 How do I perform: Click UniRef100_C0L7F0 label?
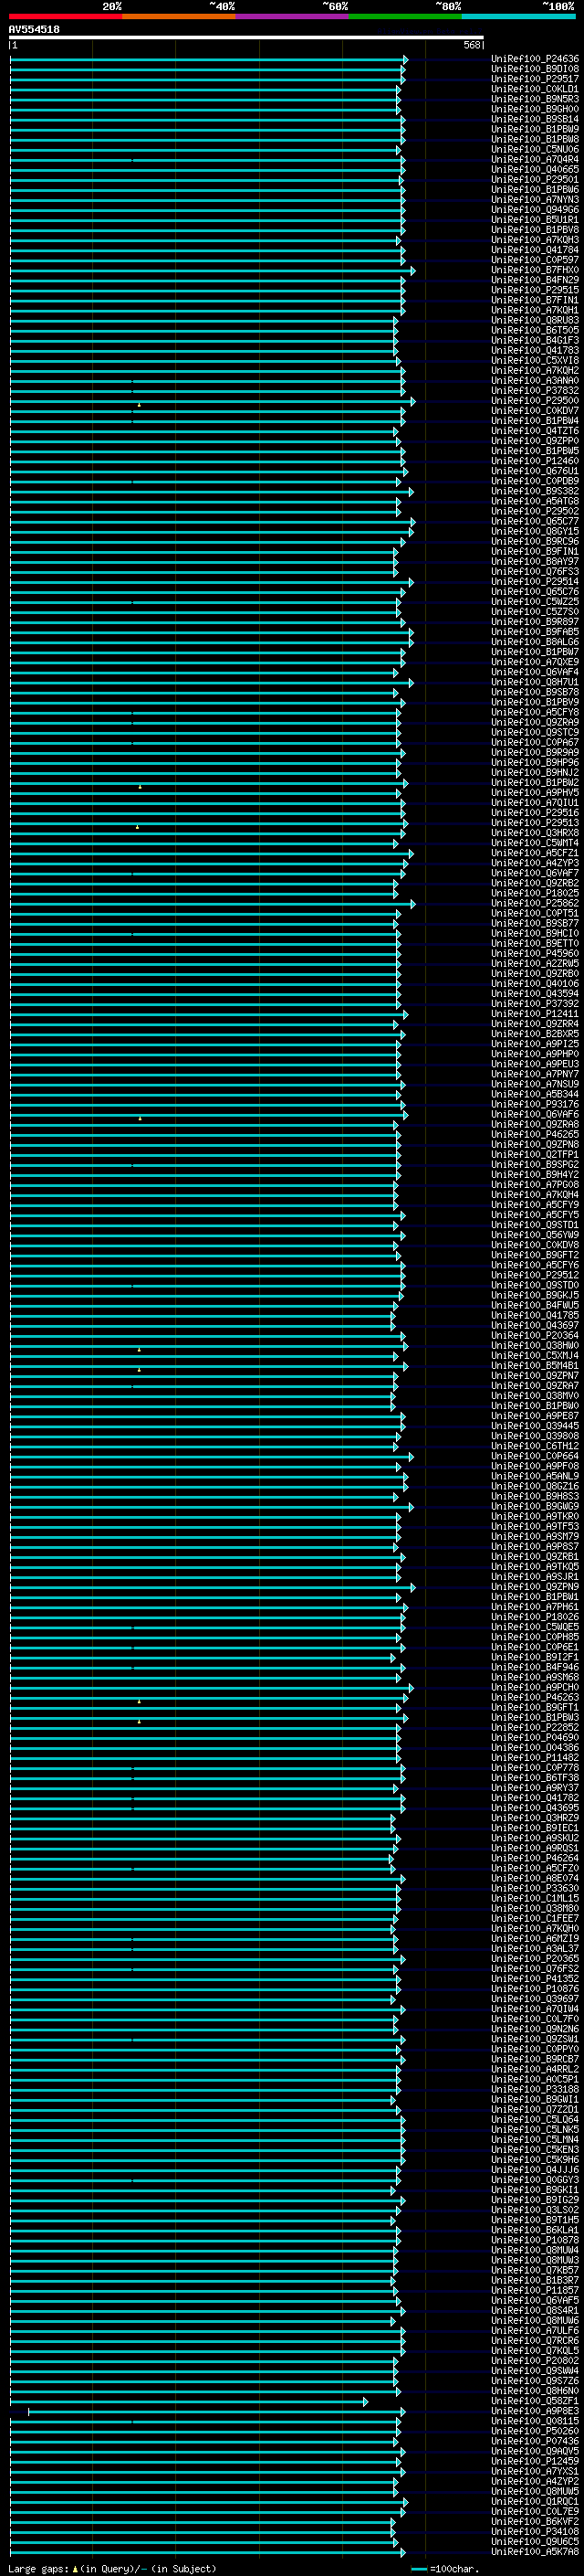(535, 2019)
